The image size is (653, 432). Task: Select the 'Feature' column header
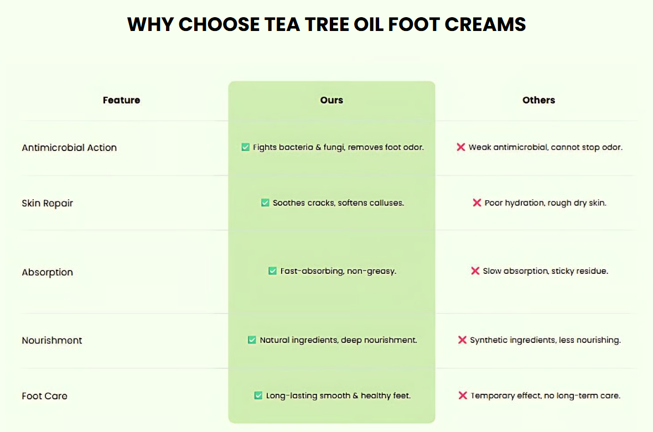[122, 100]
